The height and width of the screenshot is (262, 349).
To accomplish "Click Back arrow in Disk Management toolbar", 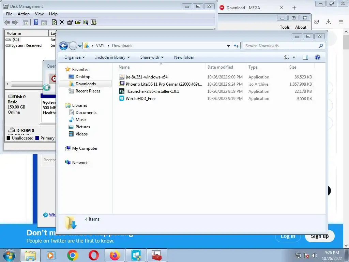I will 7,22.
